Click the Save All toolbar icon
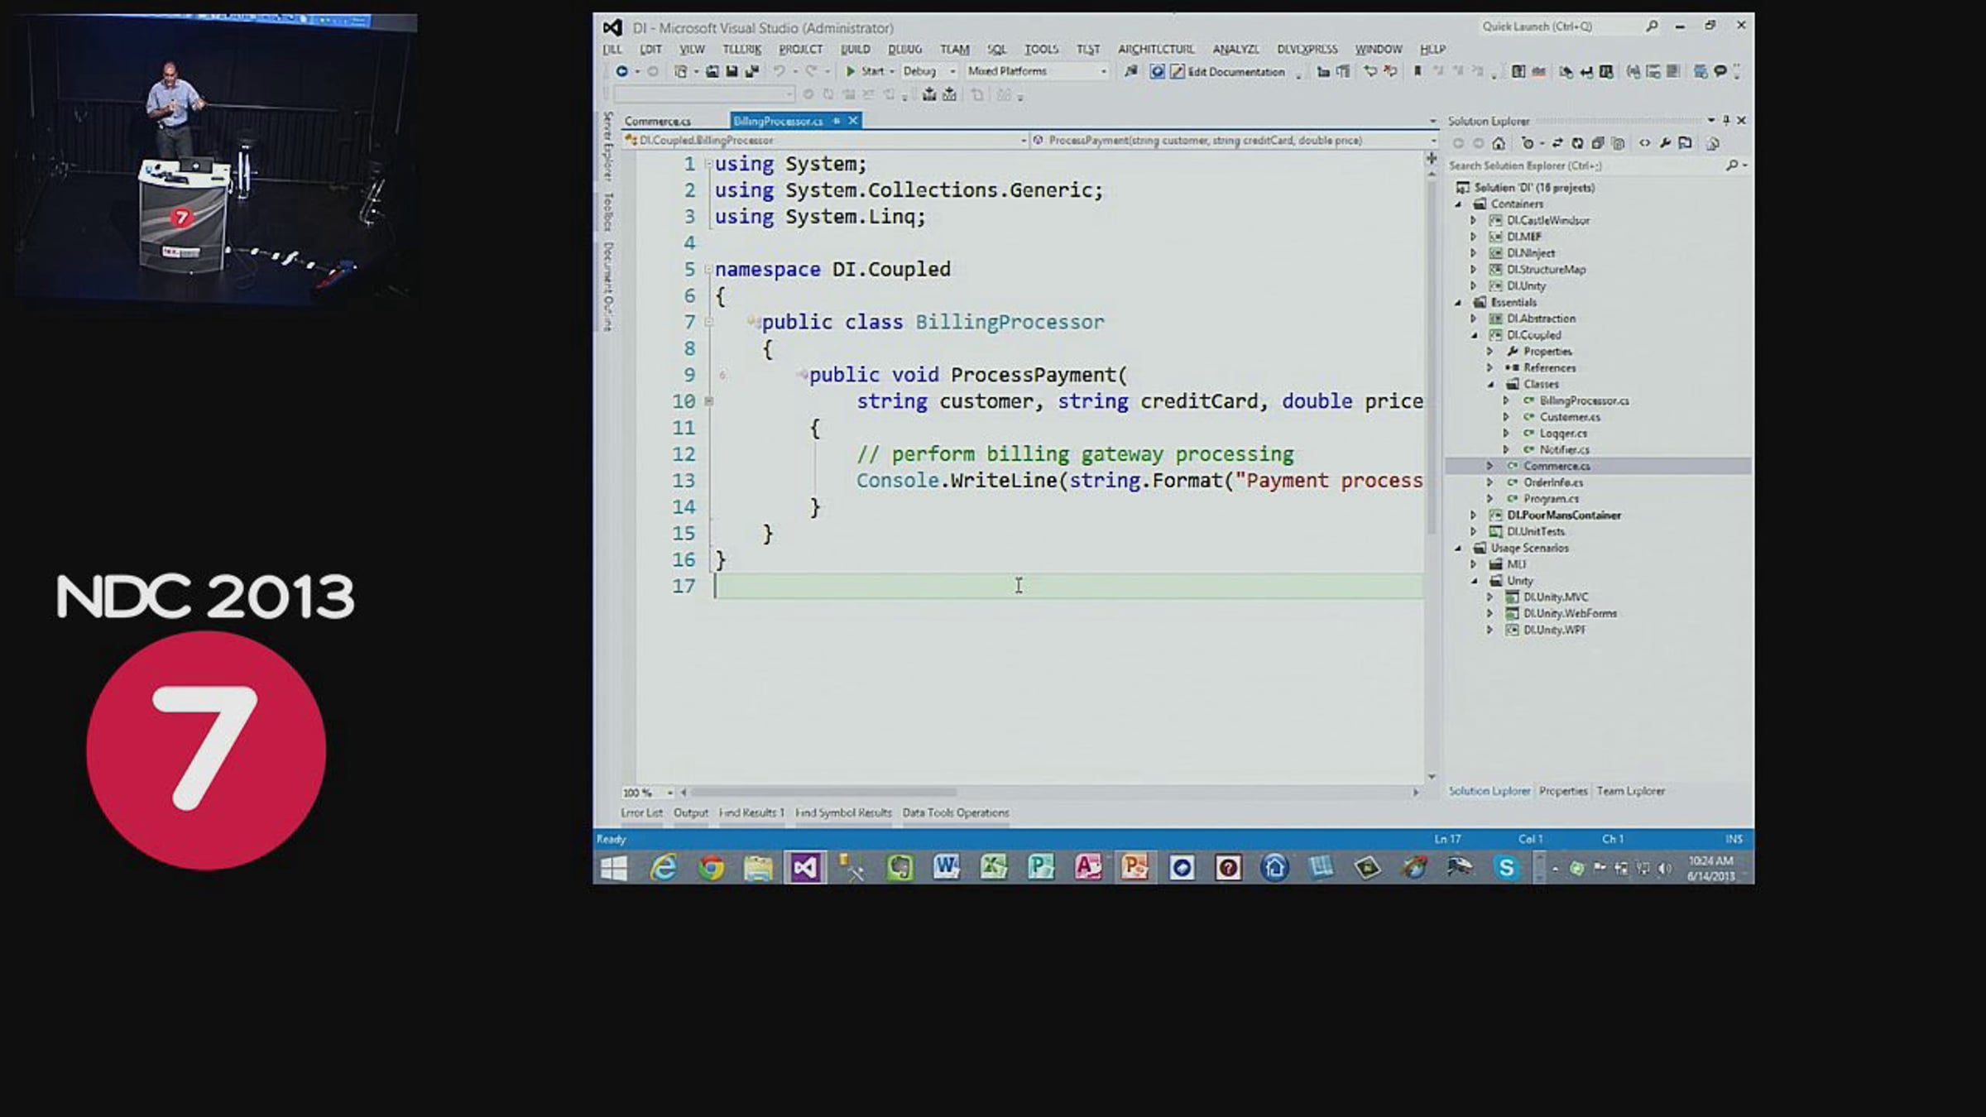Screen dimensions: 1986x1117 [751, 72]
